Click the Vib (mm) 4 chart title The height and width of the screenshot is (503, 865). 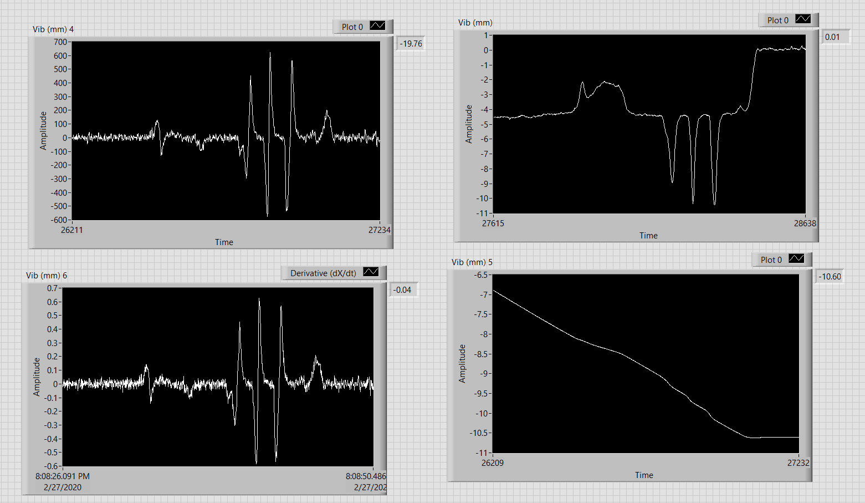pyautogui.click(x=53, y=29)
